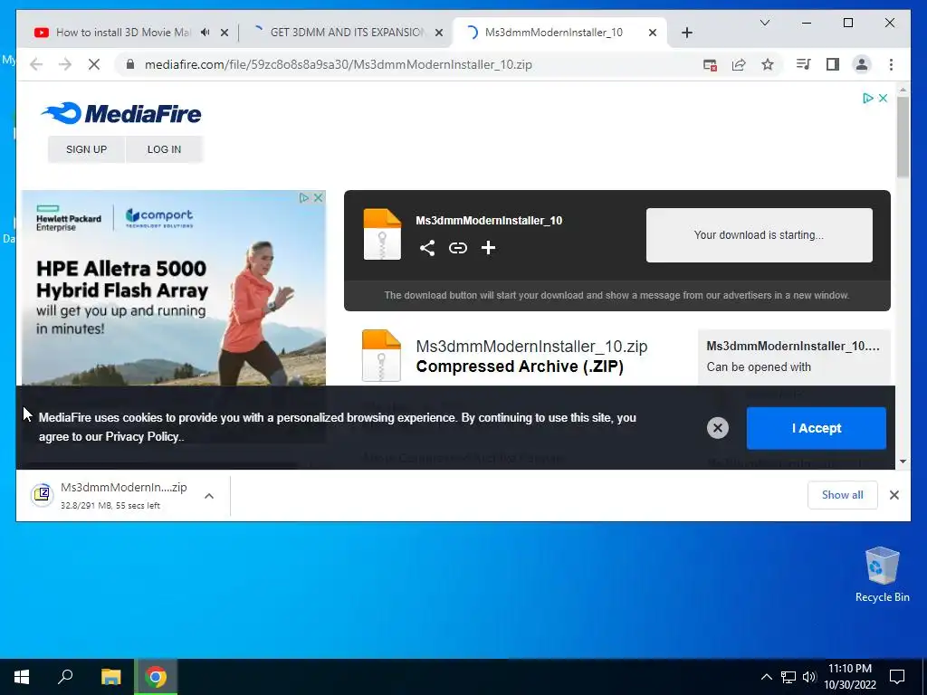Image resolution: width=927 pixels, height=695 pixels.
Task: Stop loading the page
Action: click(x=94, y=64)
